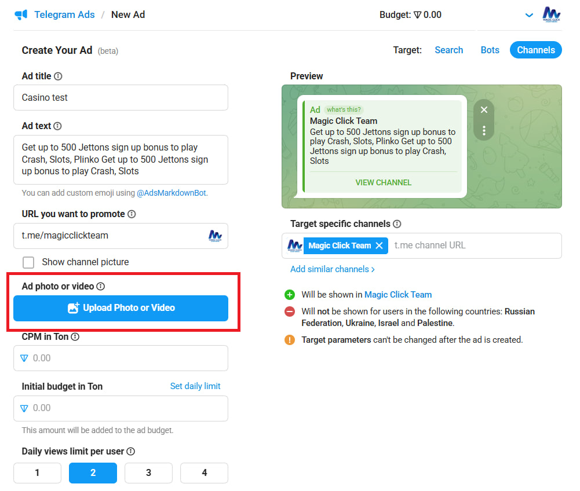Click the red minus status icon
This screenshot has width=580, height=491.
pos(290,312)
